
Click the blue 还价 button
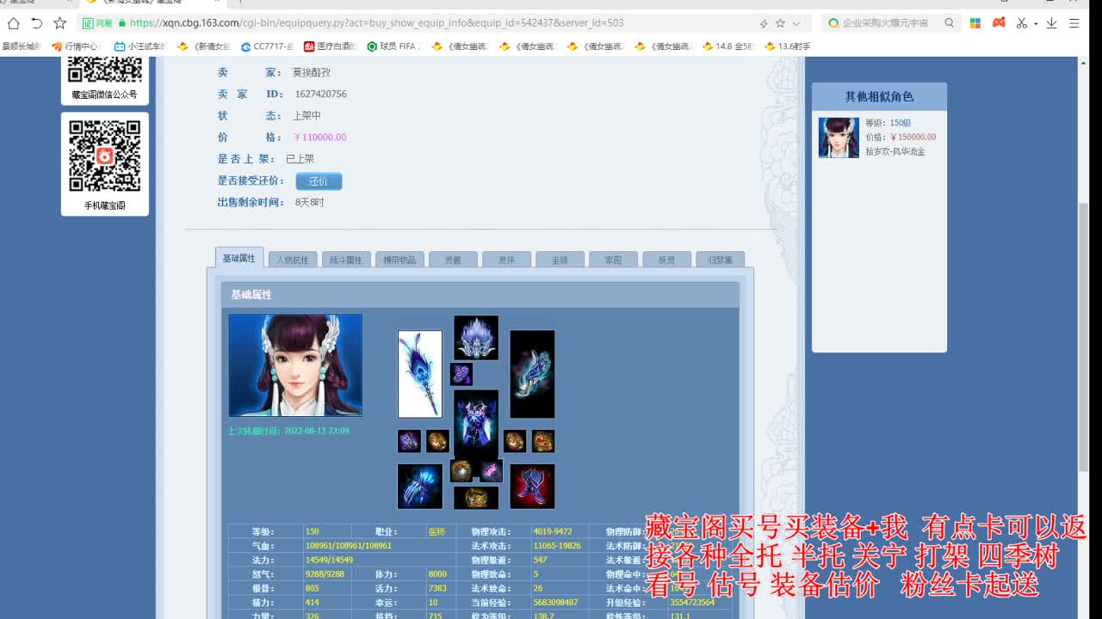319,181
